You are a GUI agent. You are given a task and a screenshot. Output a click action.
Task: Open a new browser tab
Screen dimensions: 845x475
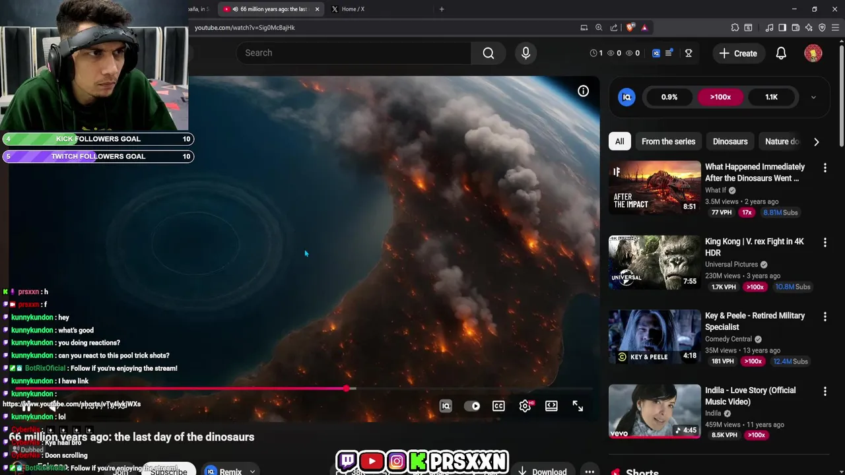[x=442, y=9]
